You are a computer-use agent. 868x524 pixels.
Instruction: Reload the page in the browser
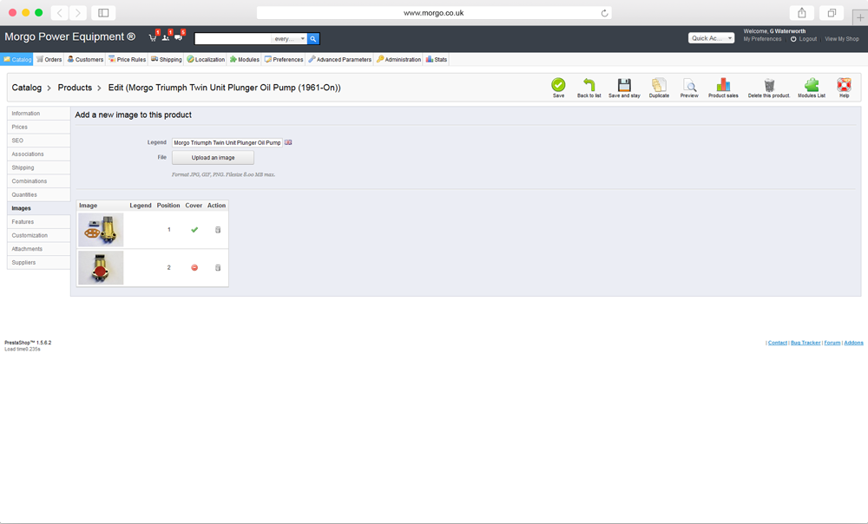[x=604, y=13]
